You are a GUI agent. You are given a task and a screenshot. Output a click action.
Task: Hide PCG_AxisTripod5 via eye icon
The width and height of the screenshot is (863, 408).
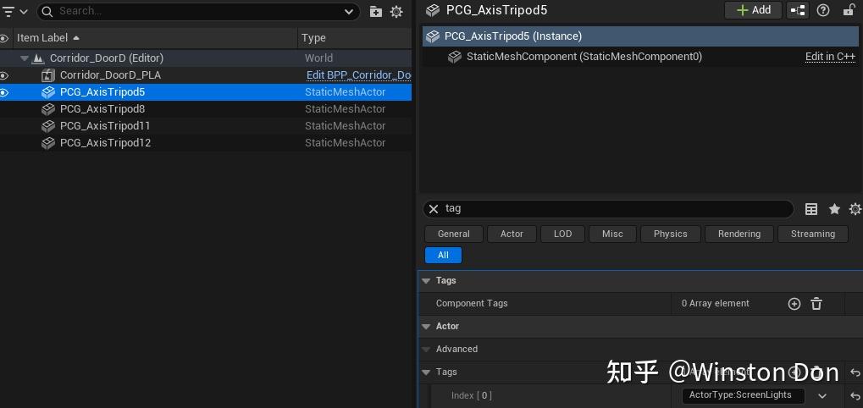[4, 92]
